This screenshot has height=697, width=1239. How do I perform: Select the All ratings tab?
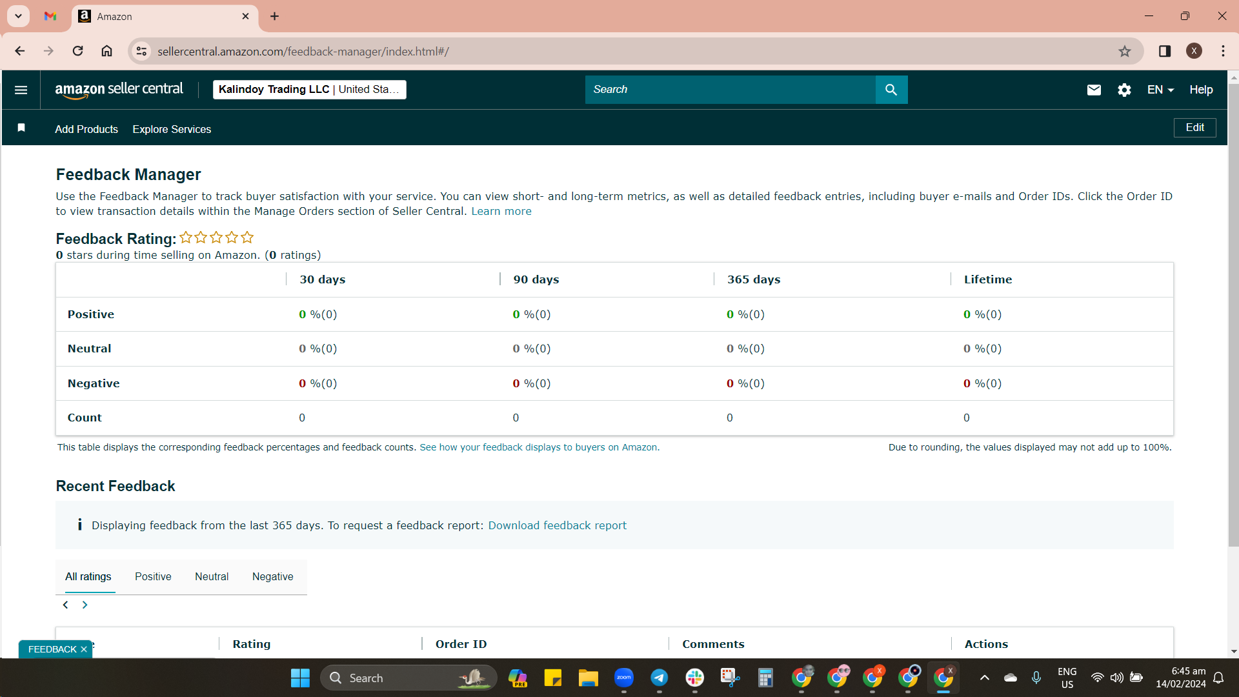coord(88,576)
